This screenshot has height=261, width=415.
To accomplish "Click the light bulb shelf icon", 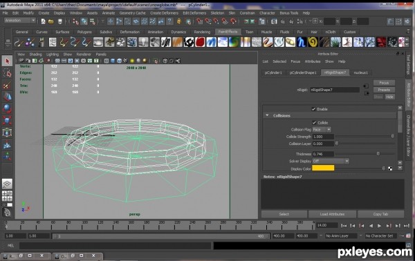I will pyautogui.click(x=143, y=42).
